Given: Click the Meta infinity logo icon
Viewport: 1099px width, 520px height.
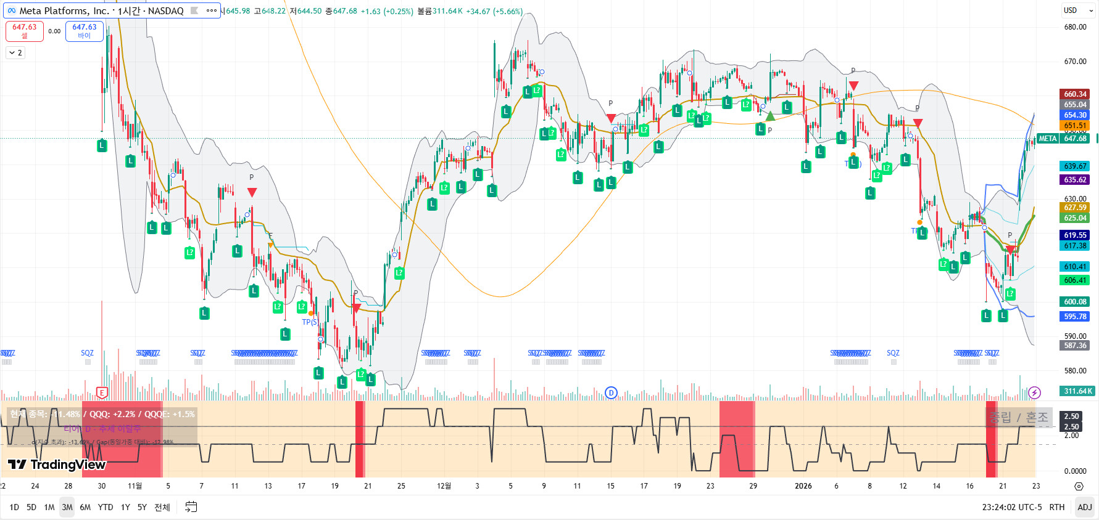Looking at the screenshot, I should point(12,10).
